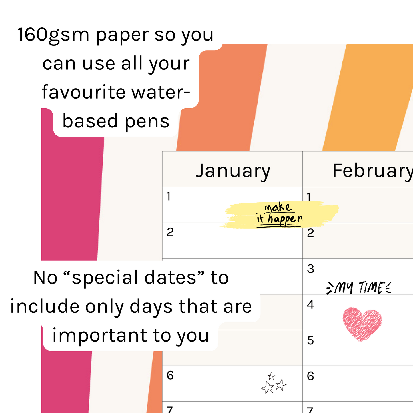The height and width of the screenshot is (413, 413).
Task: Click the number 4 in February column
Action: [x=310, y=305]
